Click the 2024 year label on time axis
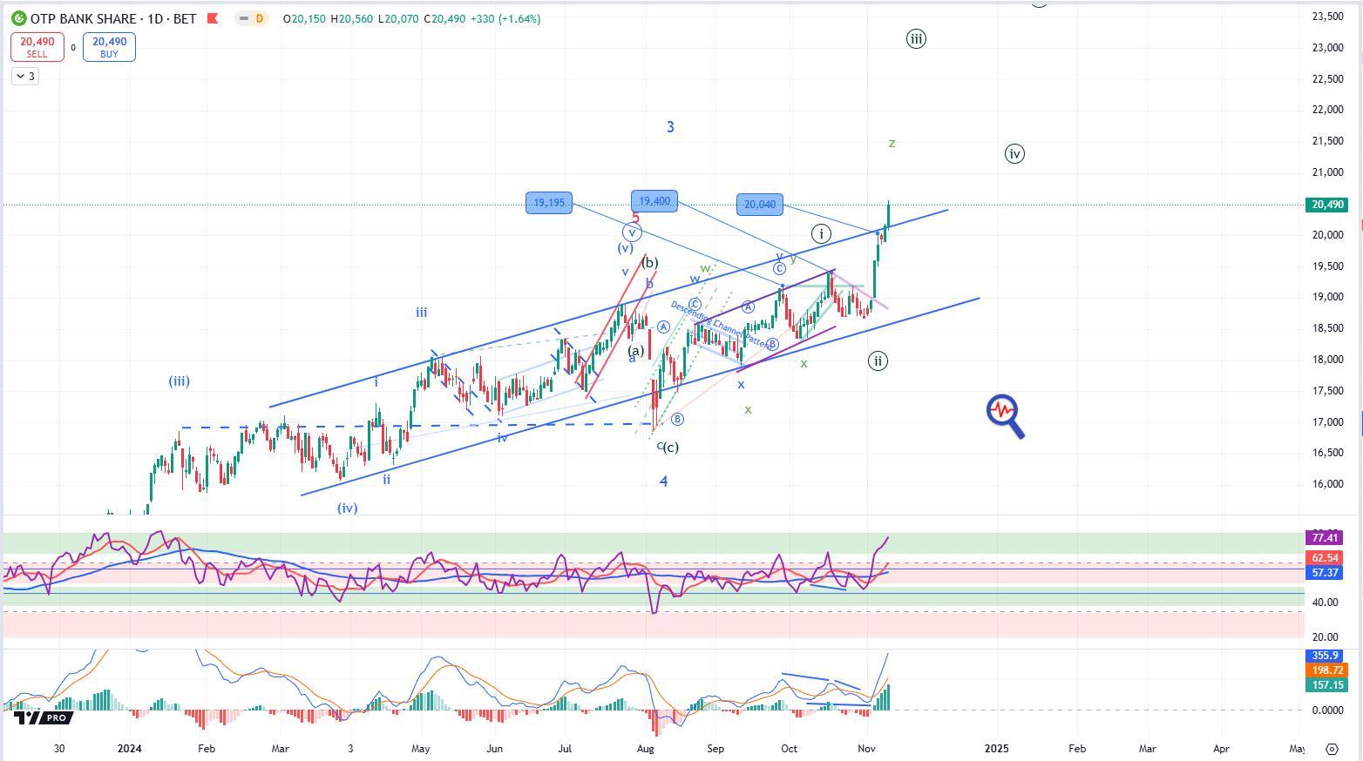The height and width of the screenshot is (761, 1363). point(130,749)
